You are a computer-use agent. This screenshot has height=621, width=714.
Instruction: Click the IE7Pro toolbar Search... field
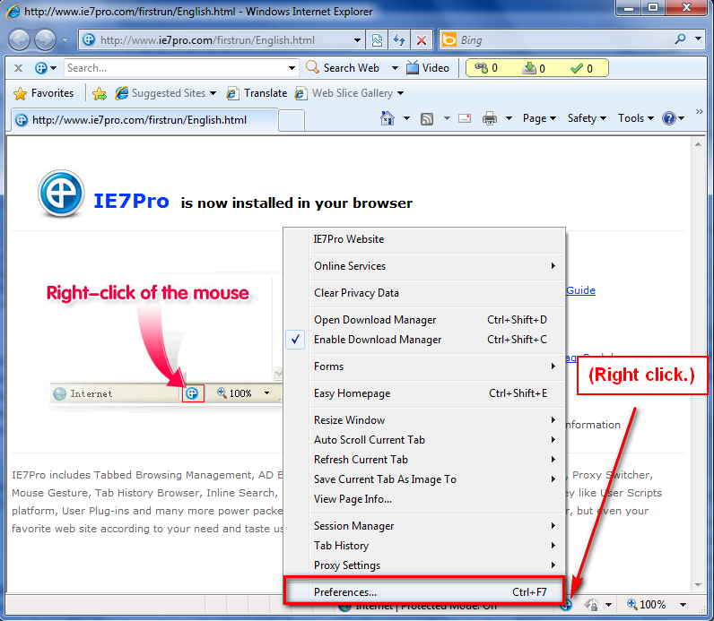pos(175,68)
